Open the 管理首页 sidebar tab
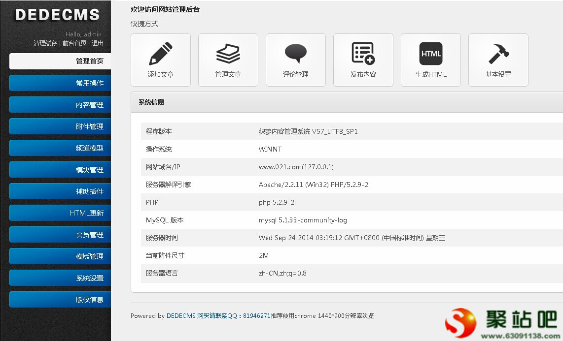The width and height of the screenshot is (563, 341). click(60, 61)
